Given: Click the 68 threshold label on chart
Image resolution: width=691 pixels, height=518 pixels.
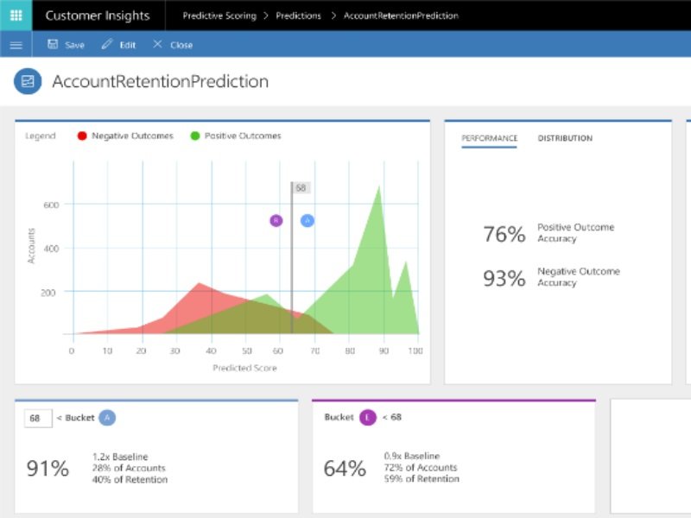Looking at the screenshot, I should coord(301,188).
